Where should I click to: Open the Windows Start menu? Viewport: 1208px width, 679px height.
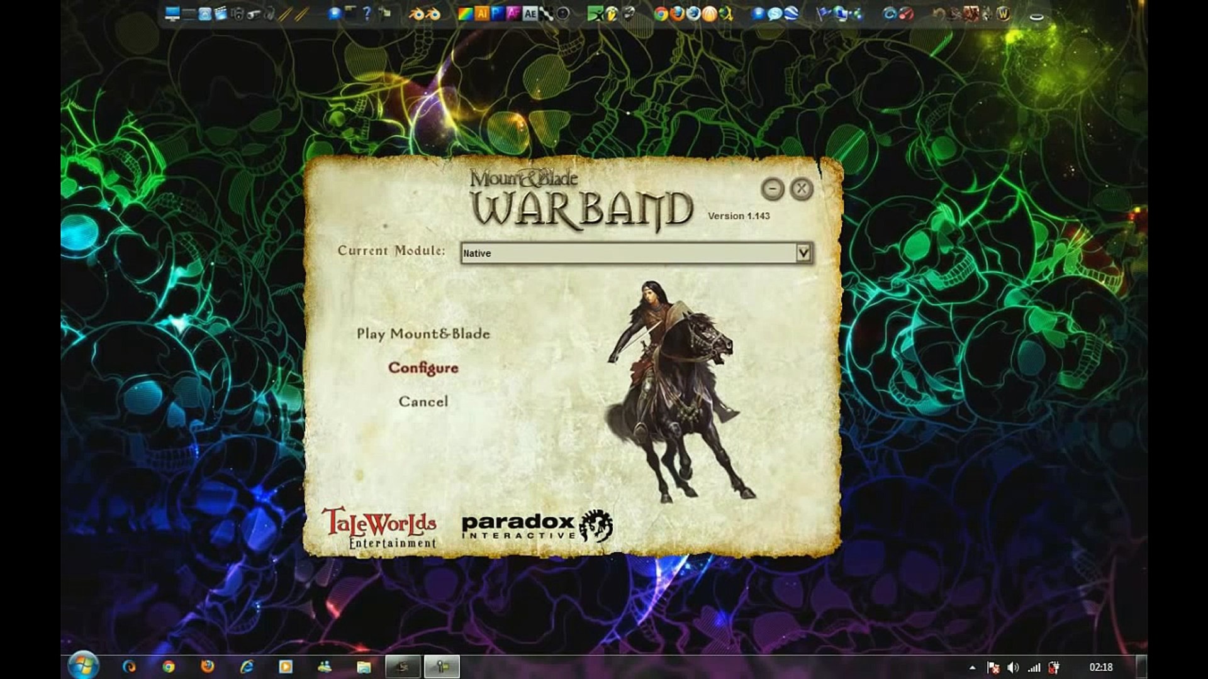pyautogui.click(x=82, y=666)
